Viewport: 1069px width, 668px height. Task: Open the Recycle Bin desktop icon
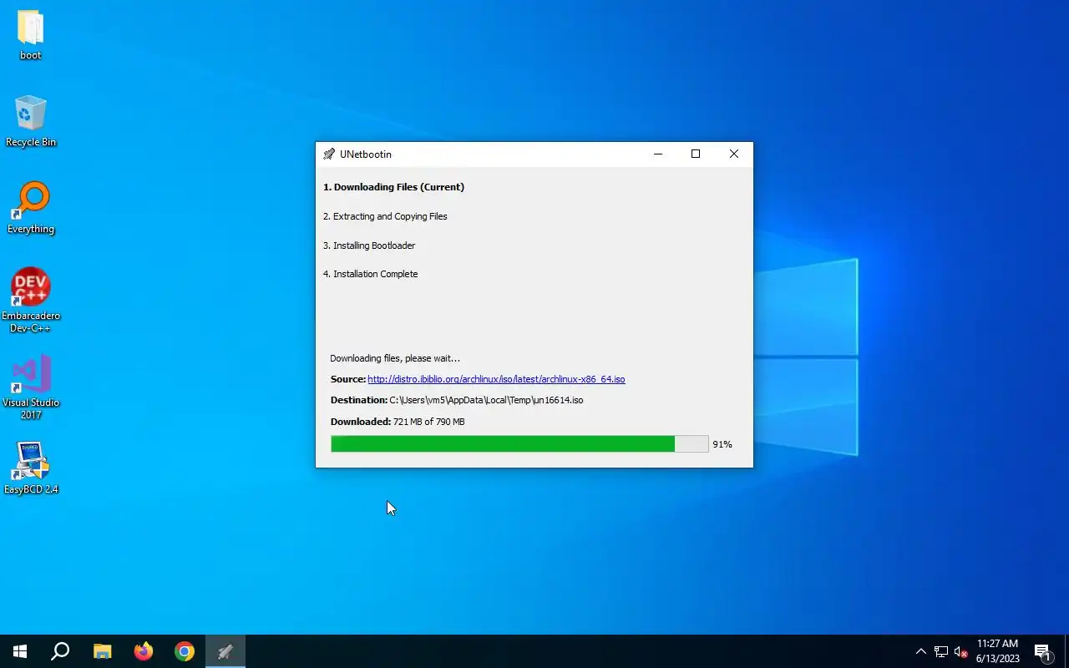point(31,122)
